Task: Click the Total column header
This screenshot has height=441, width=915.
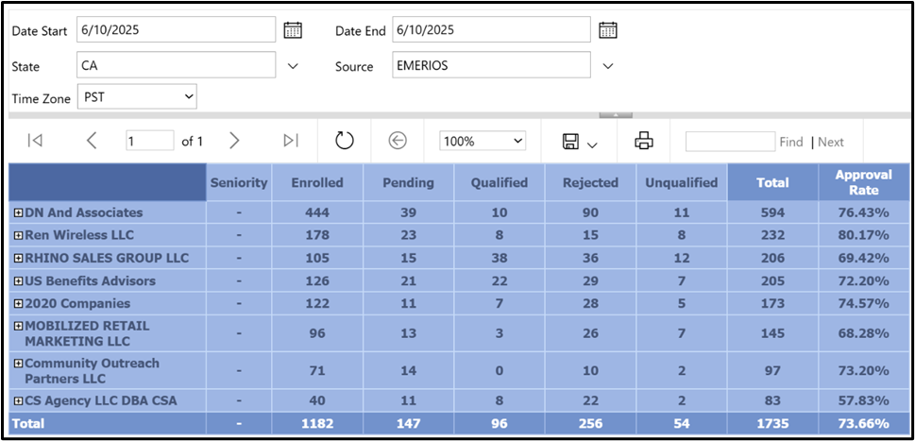Action: coord(772,182)
